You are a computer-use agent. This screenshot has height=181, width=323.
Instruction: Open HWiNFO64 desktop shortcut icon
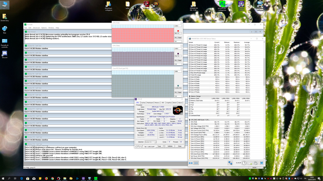click(260, 6)
